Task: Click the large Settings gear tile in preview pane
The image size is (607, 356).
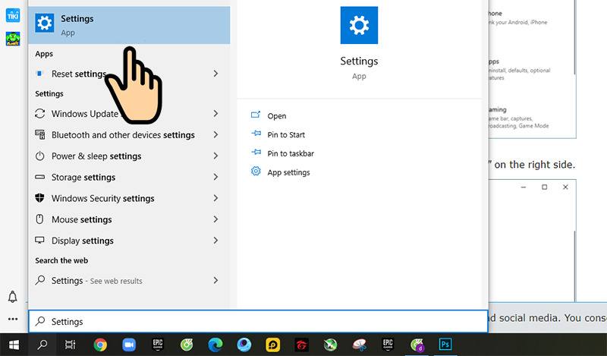Action: click(x=359, y=25)
